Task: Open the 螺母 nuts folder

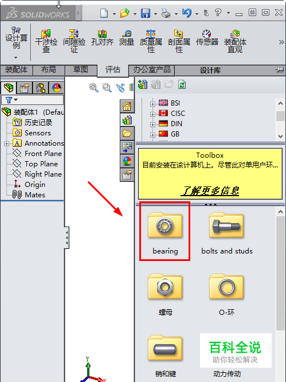Action: 165,295
